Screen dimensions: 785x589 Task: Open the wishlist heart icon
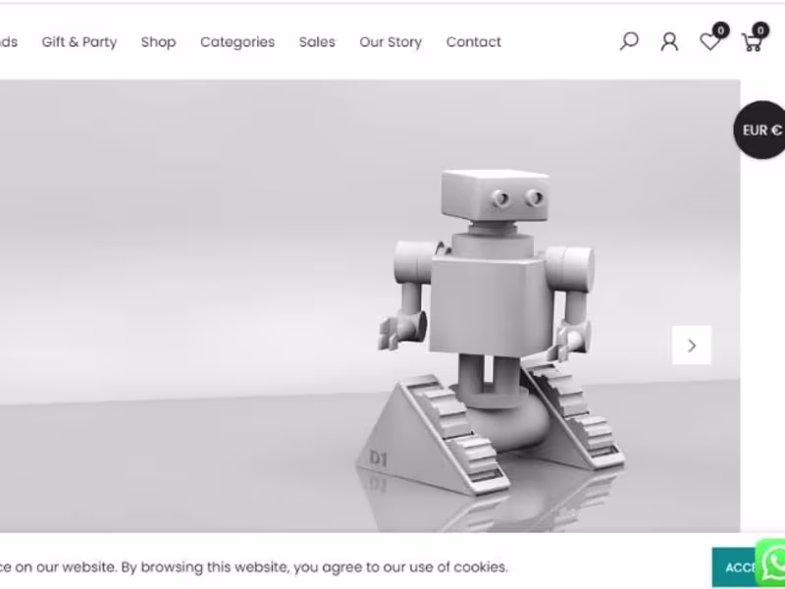(709, 42)
